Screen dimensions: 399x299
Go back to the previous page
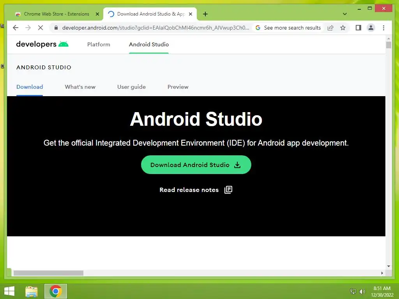(x=16, y=28)
